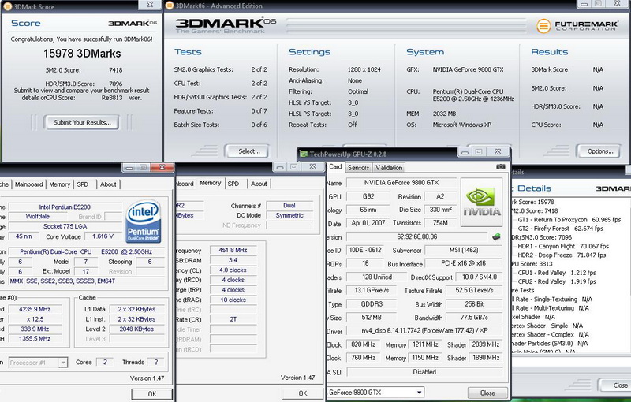This screenshot has height=402, width=631.
Task: Click the driver version field in GPU-Z
Action: tap(424, 331)
